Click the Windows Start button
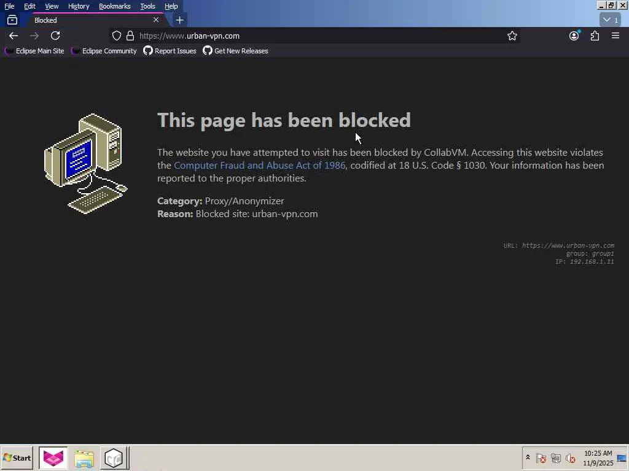 (x=17, y=458)
